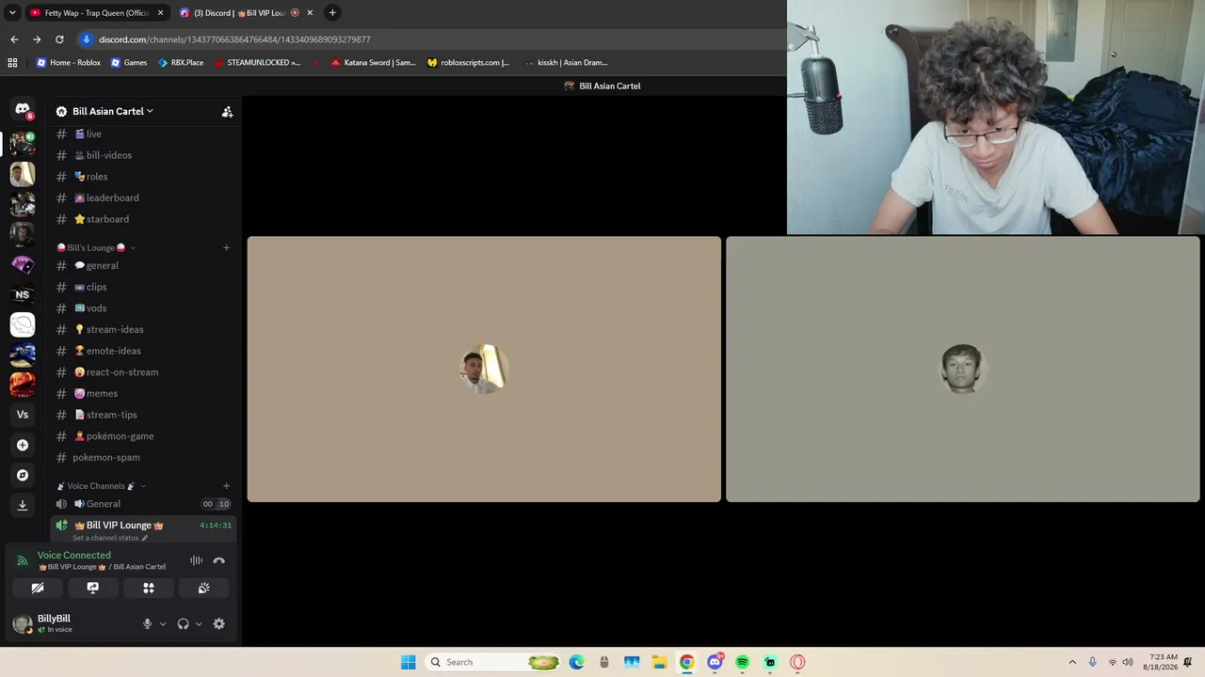
Task: Open the general text channel
Action: click(x=143, y=265)
